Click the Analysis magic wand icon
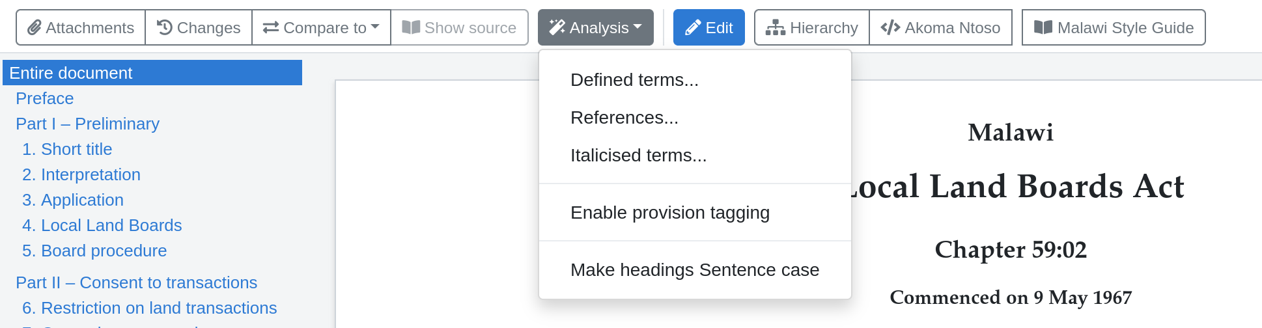 (557, 28)
